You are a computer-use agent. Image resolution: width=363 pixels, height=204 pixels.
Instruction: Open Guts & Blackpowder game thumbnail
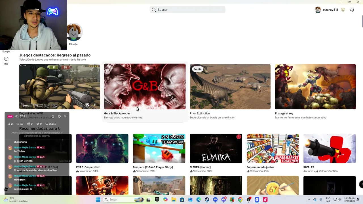[x=145, y=87]
